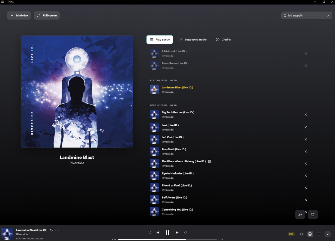Play Friend or Foe? (Live ID.)
The image size is (335, 241).
click(x=228, y=188)
